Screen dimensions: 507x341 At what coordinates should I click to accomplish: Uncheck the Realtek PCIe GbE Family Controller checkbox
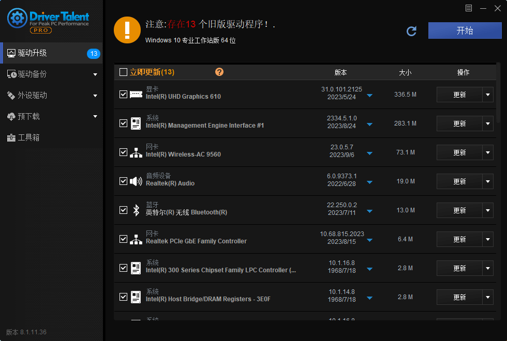point(123,239)
